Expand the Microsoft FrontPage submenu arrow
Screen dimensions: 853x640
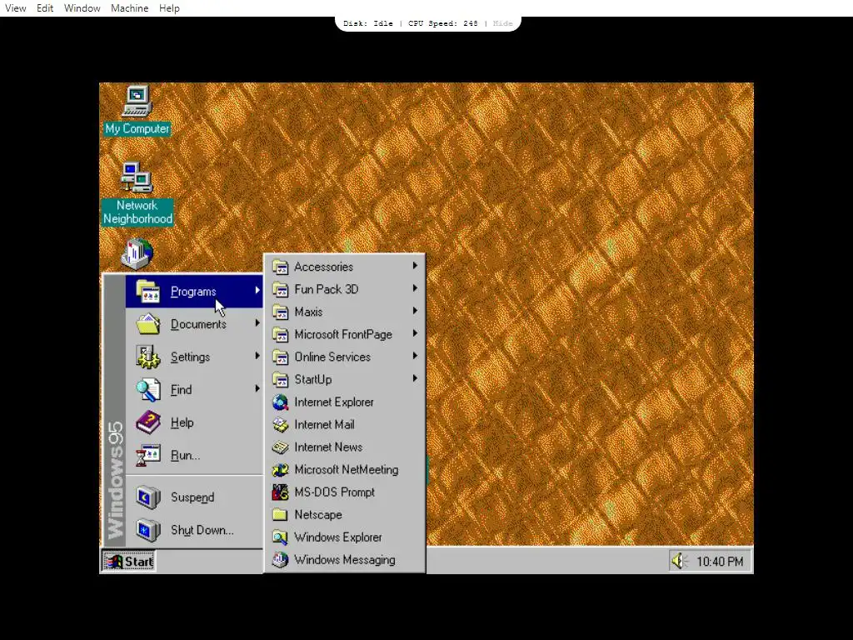pyautogui.click(x=415, y=333)
